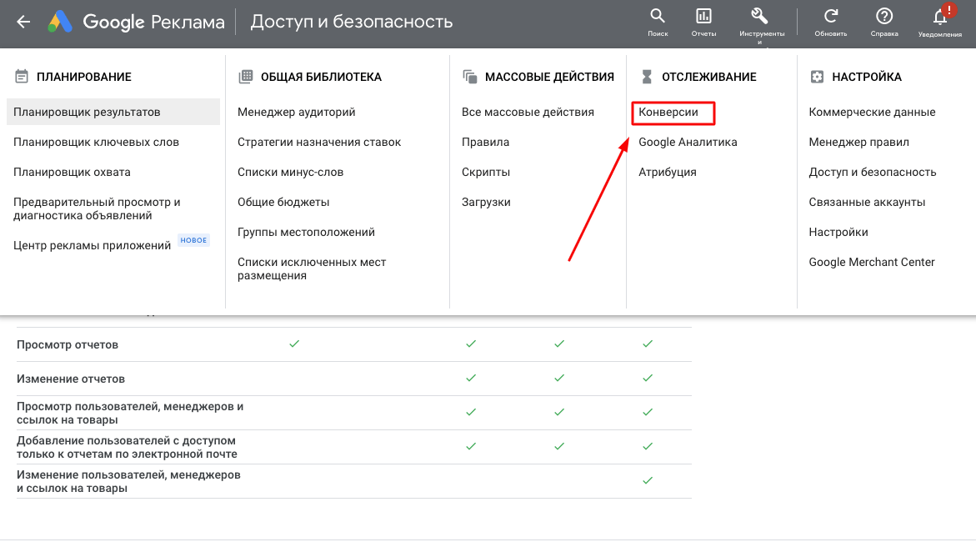Open Менеджер правил
The width and height of the screenshot is (976, 542).
click(858, 142)
